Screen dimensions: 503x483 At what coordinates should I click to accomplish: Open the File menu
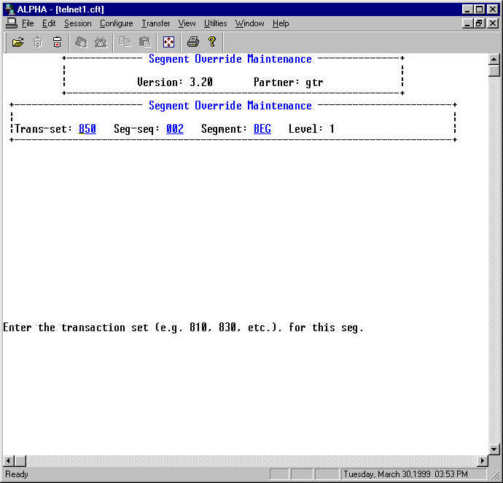click(x=28, y=23)
